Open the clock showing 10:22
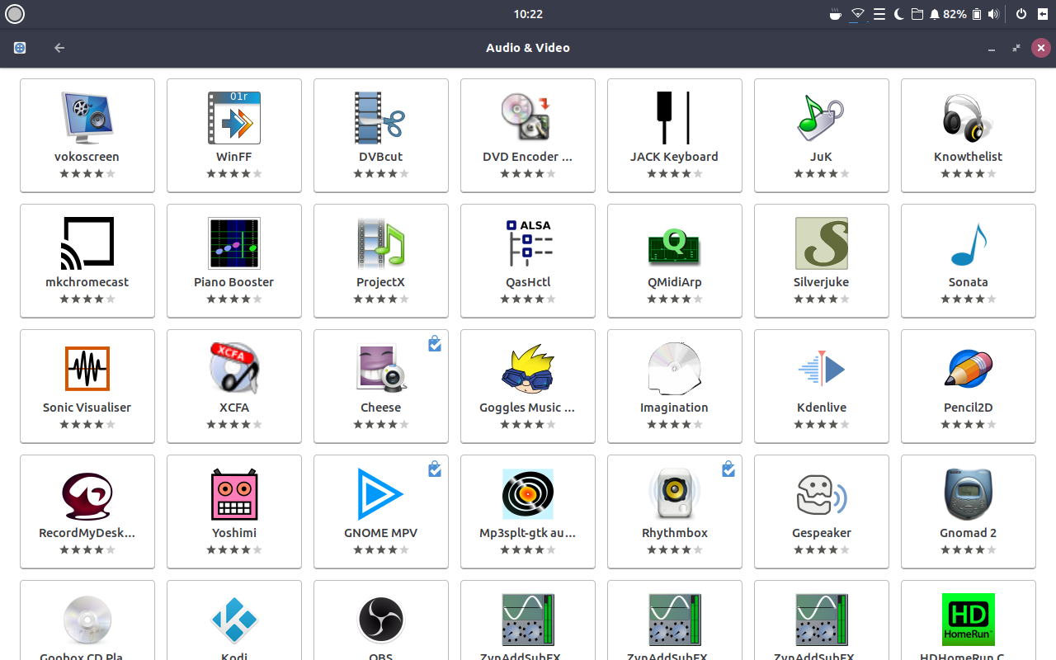The height and width of the screenshot is (660, 1056). pyautogui.click(x=528, y=14)
